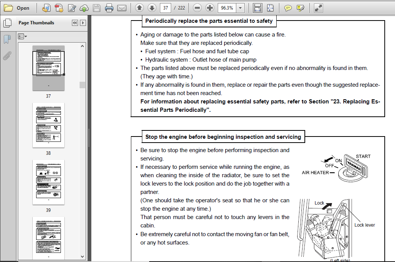Click the Fit one full page icon
The width and height of the screenshot is (395, 262).
[x=270, y=8]
